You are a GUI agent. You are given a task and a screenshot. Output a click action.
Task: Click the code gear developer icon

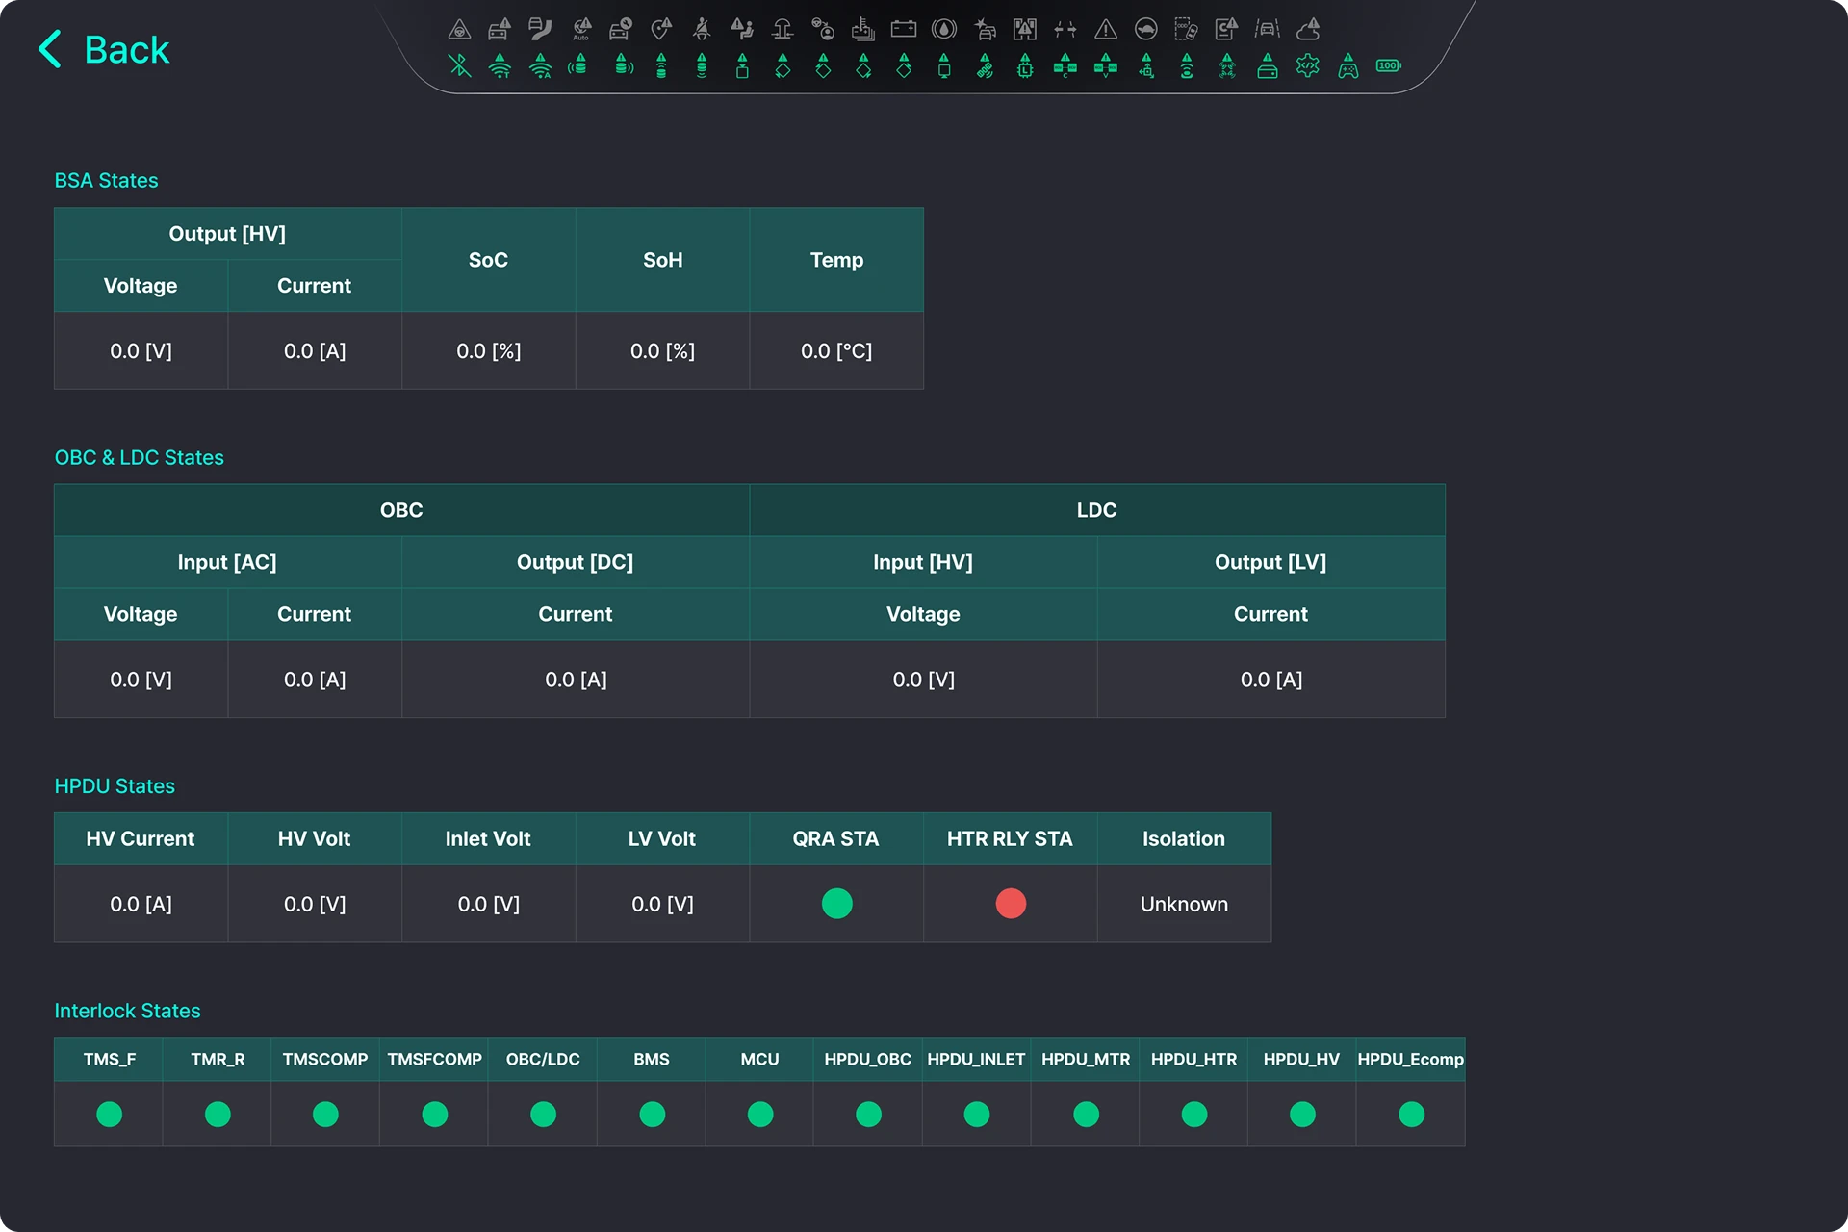tap(1307, 65)
